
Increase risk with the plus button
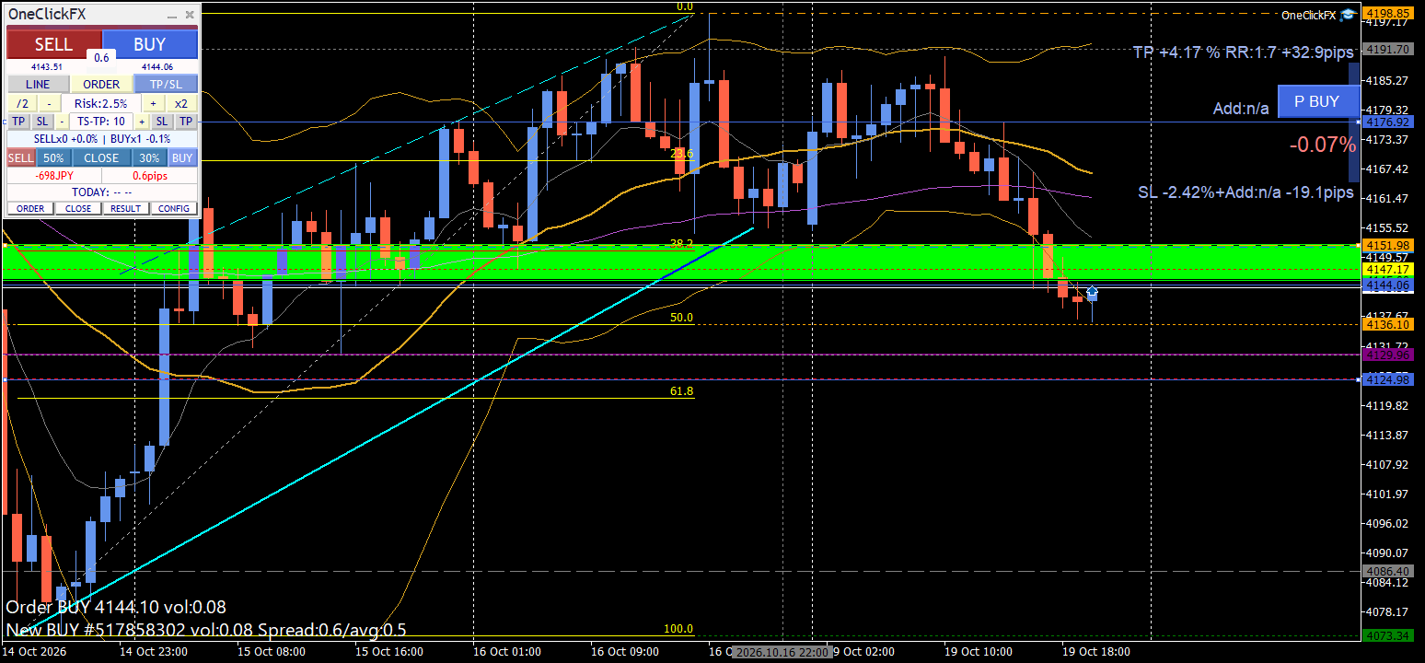(153, 103)
